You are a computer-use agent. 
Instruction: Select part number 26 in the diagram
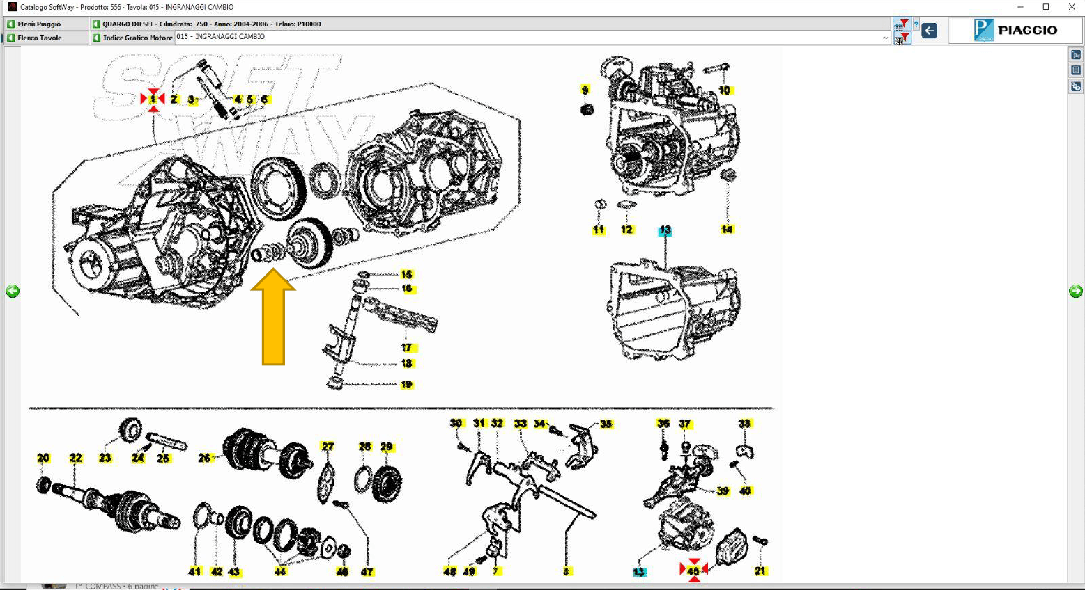[204, 458]
